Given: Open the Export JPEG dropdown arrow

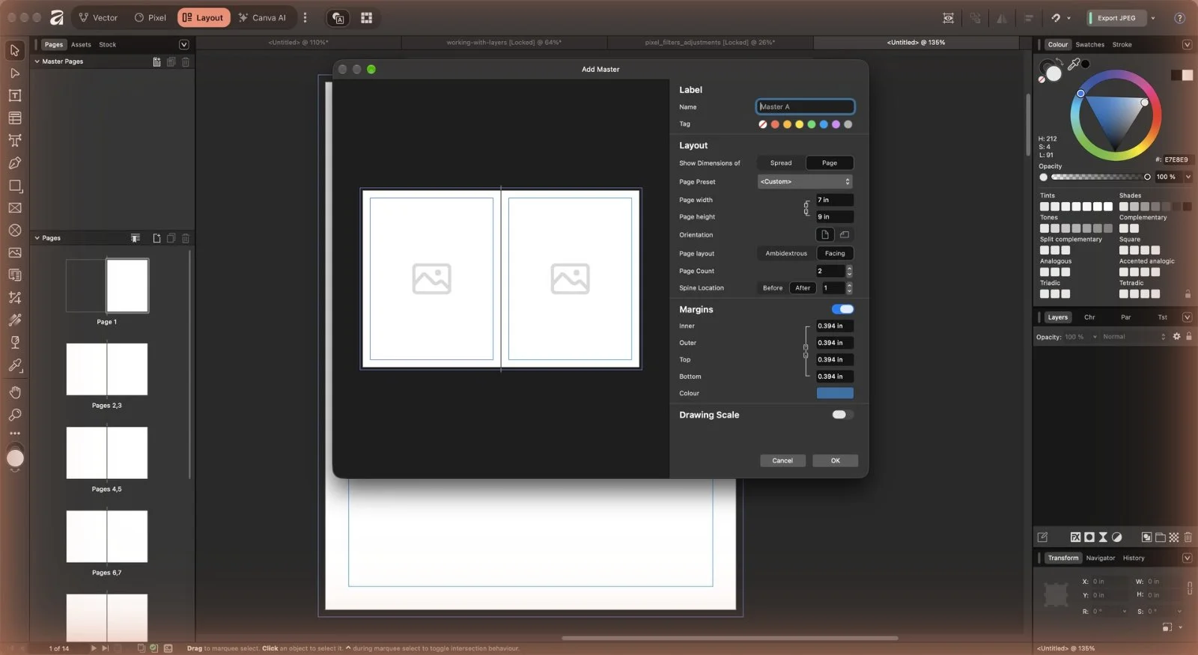Looking at the screenshot, I should pos(1152,18).
